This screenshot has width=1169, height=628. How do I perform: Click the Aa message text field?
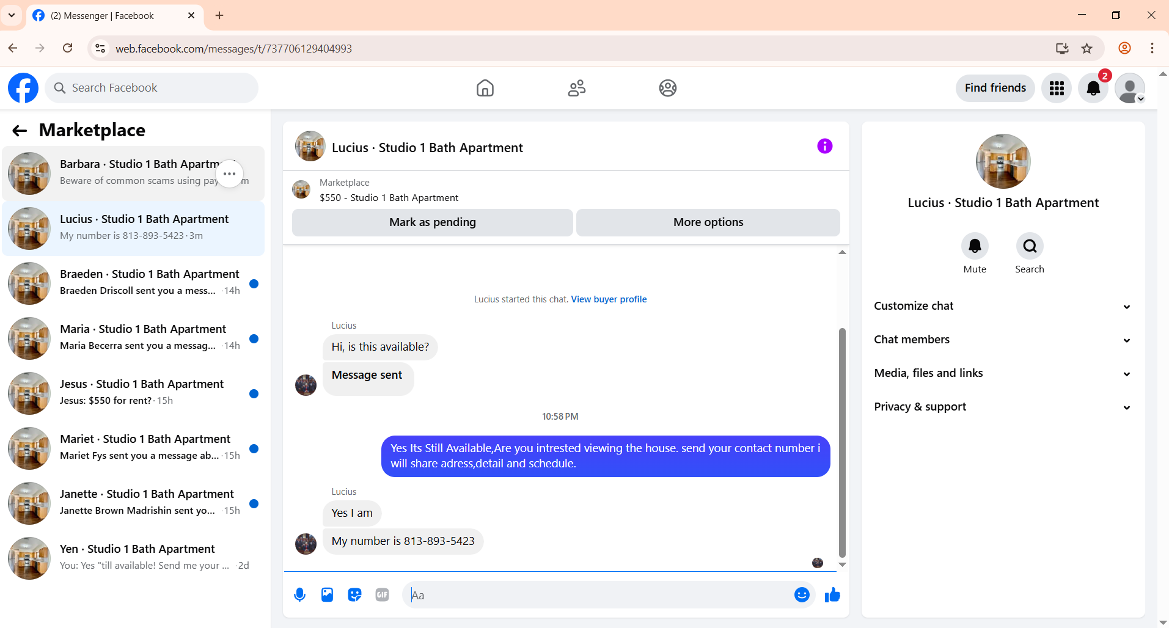click(599, 594)
